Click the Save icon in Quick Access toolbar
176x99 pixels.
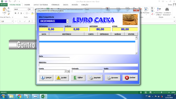[x=6, y=1]
